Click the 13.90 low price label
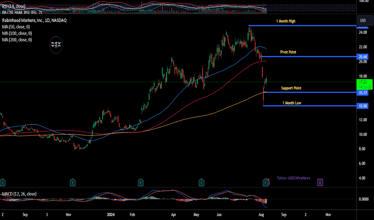 click(362, 106)
